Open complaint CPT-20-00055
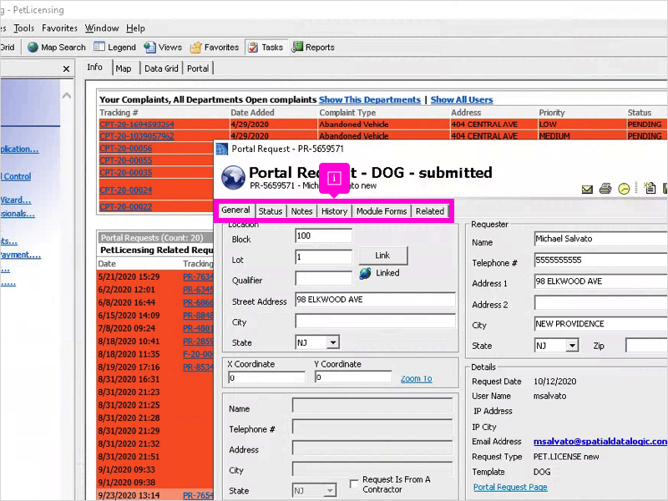668x501 pixels. (126, 160)
